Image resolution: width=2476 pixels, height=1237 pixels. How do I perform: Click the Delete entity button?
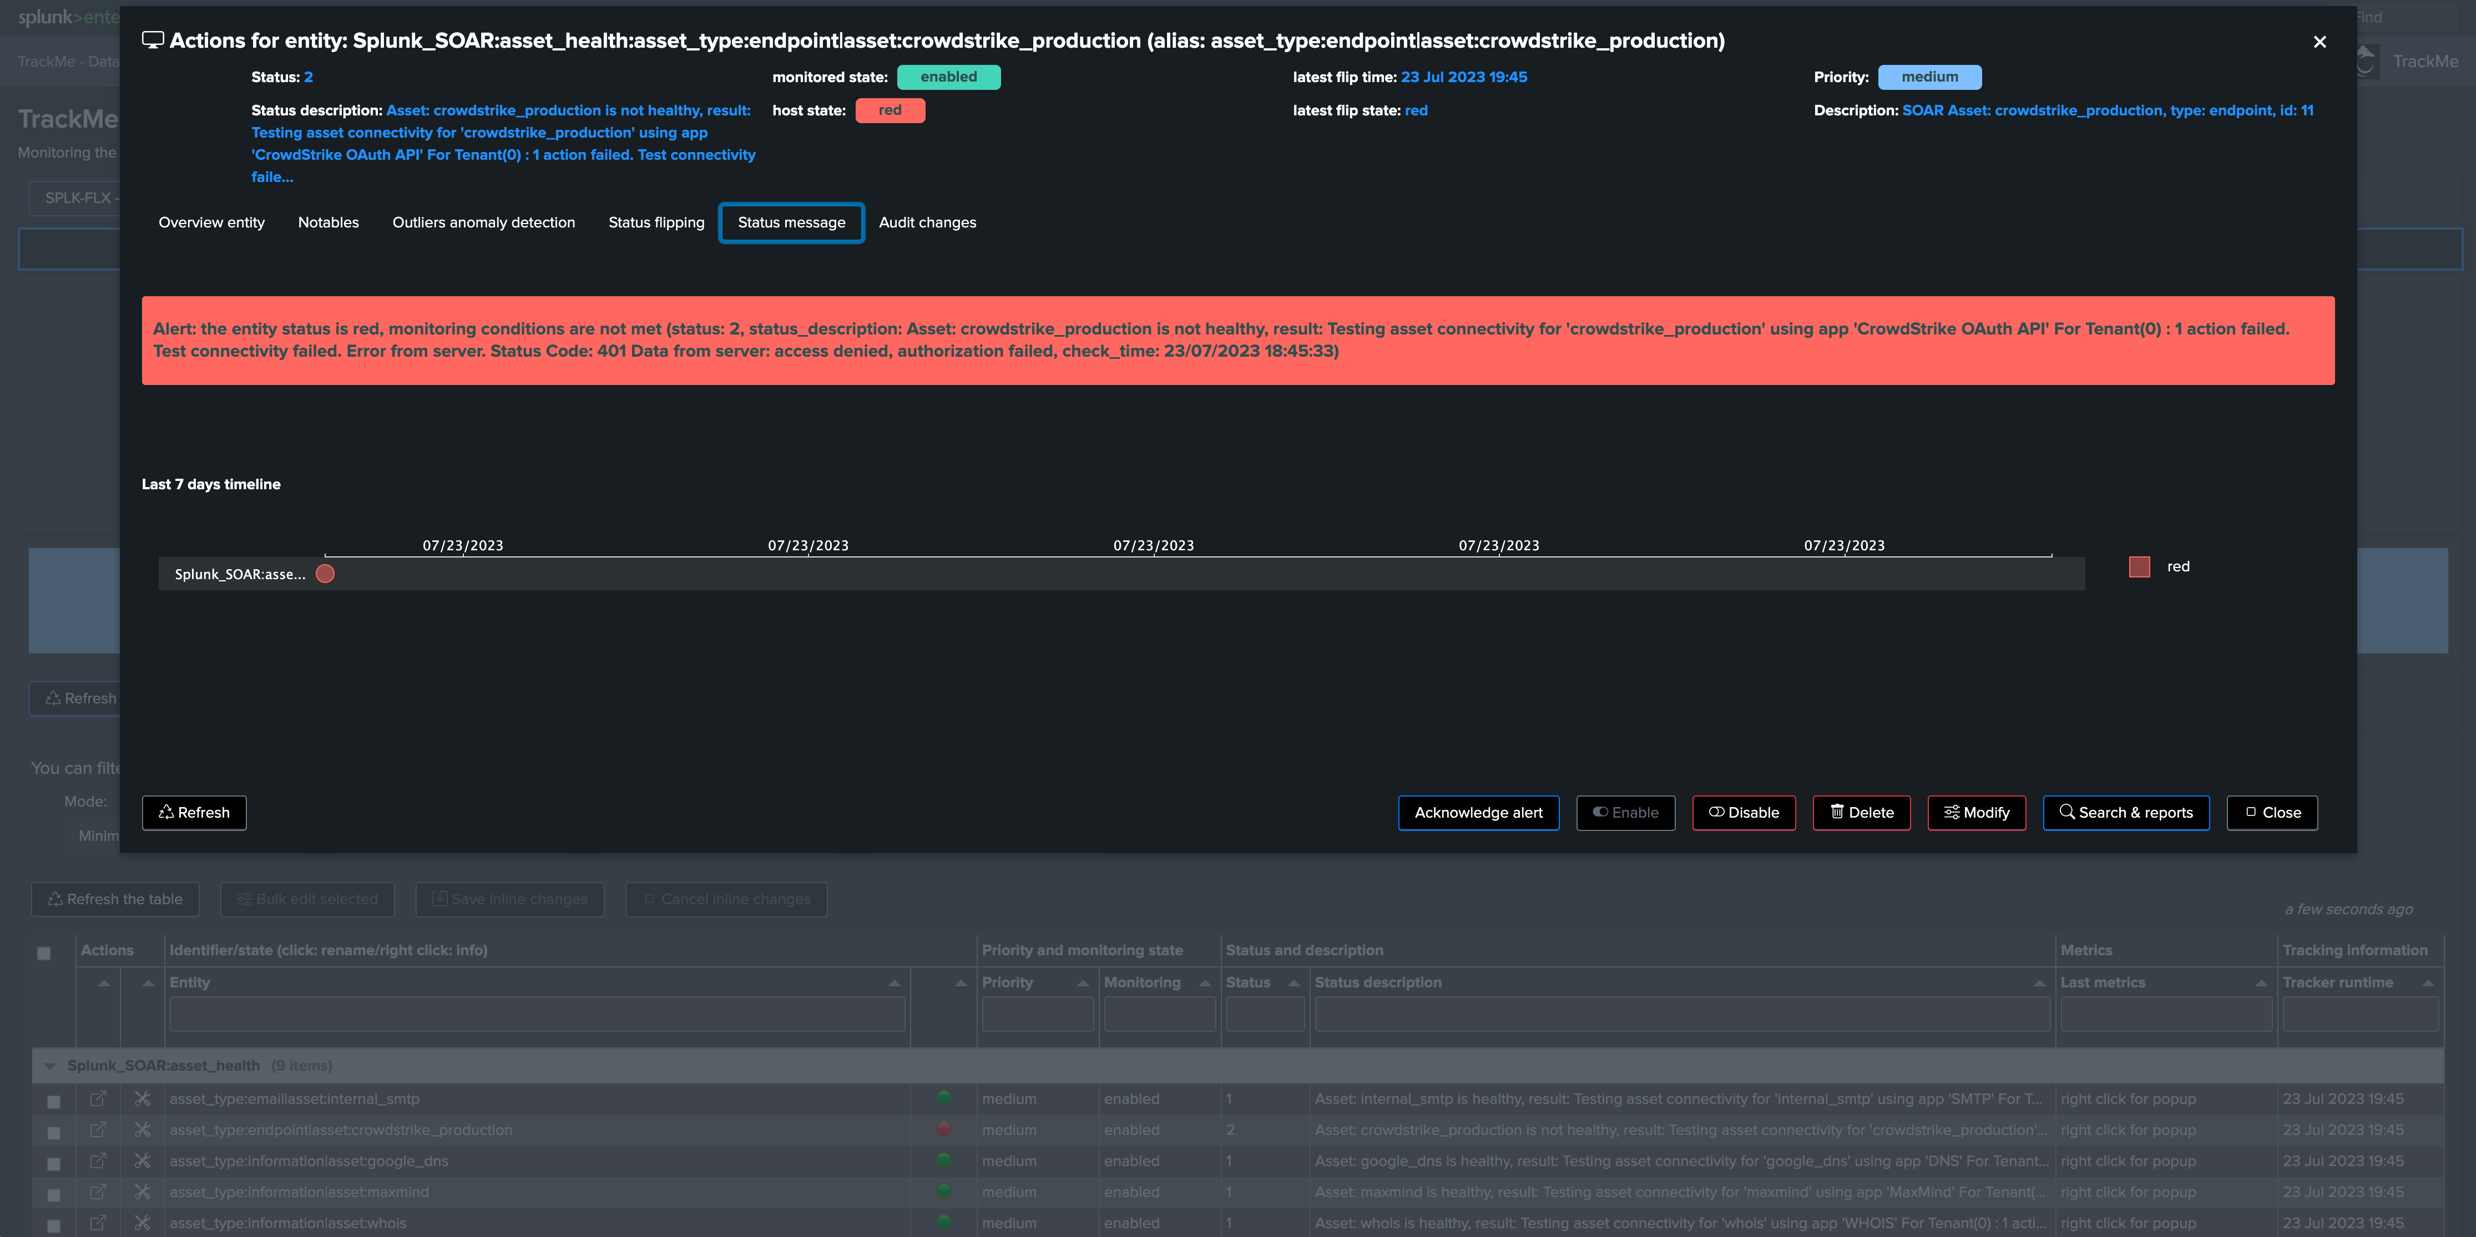point(1862,813)
